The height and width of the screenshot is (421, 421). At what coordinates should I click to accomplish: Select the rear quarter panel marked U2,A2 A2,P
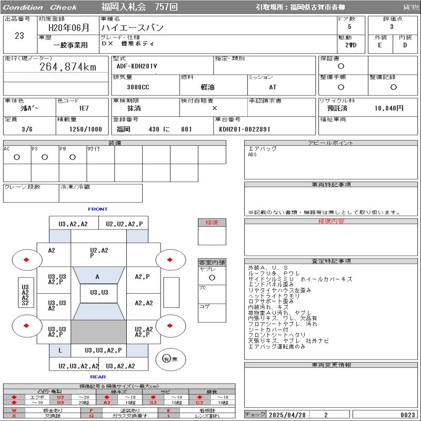(x=143, y=332)
